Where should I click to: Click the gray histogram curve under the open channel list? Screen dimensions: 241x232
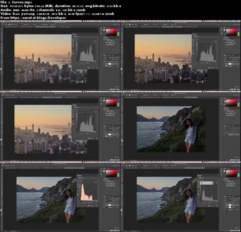[209, 193]
